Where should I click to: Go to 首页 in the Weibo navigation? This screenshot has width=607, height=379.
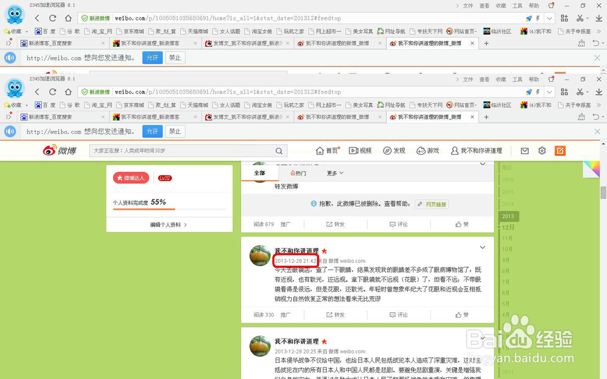pos(328,150)
